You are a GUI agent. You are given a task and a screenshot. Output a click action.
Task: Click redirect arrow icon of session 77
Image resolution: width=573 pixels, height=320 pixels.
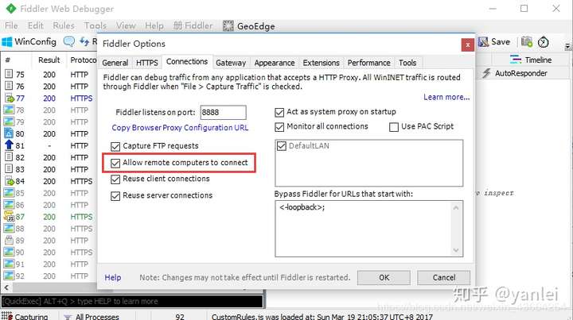click(9, 98)
